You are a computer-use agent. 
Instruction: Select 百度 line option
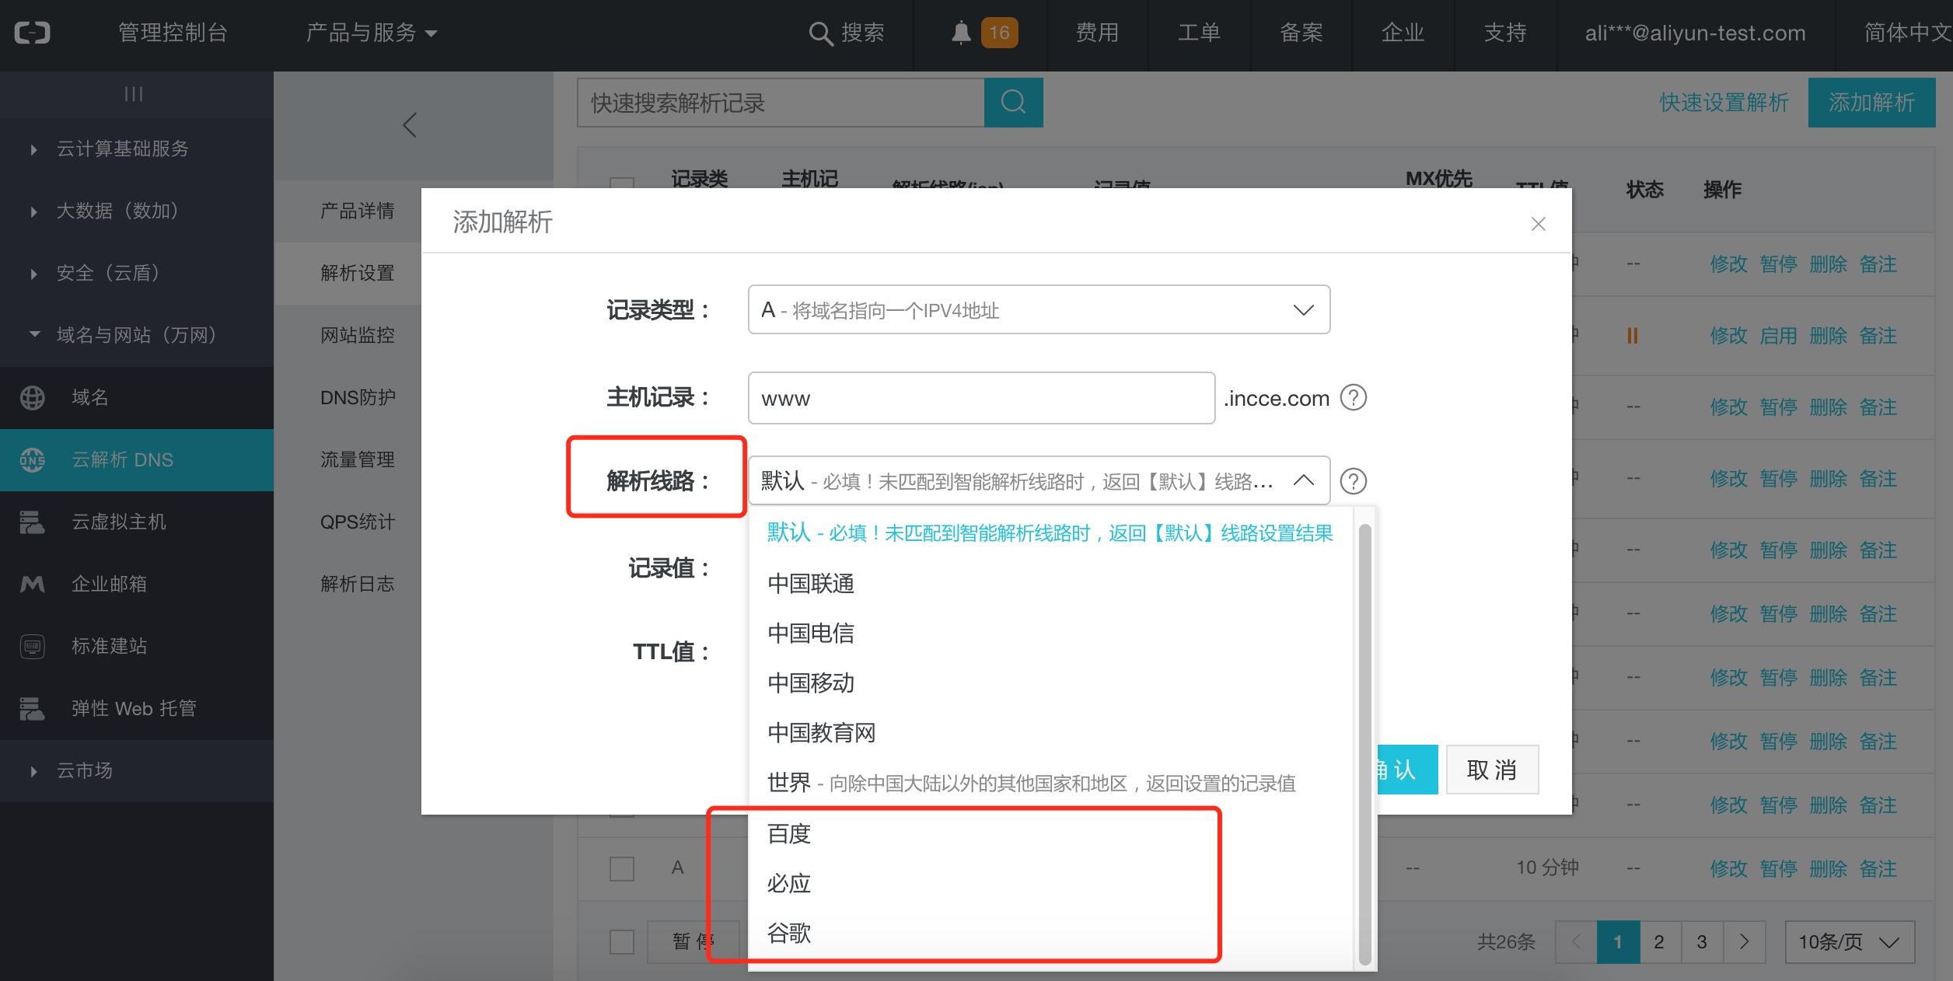[x=1050, y=834]
